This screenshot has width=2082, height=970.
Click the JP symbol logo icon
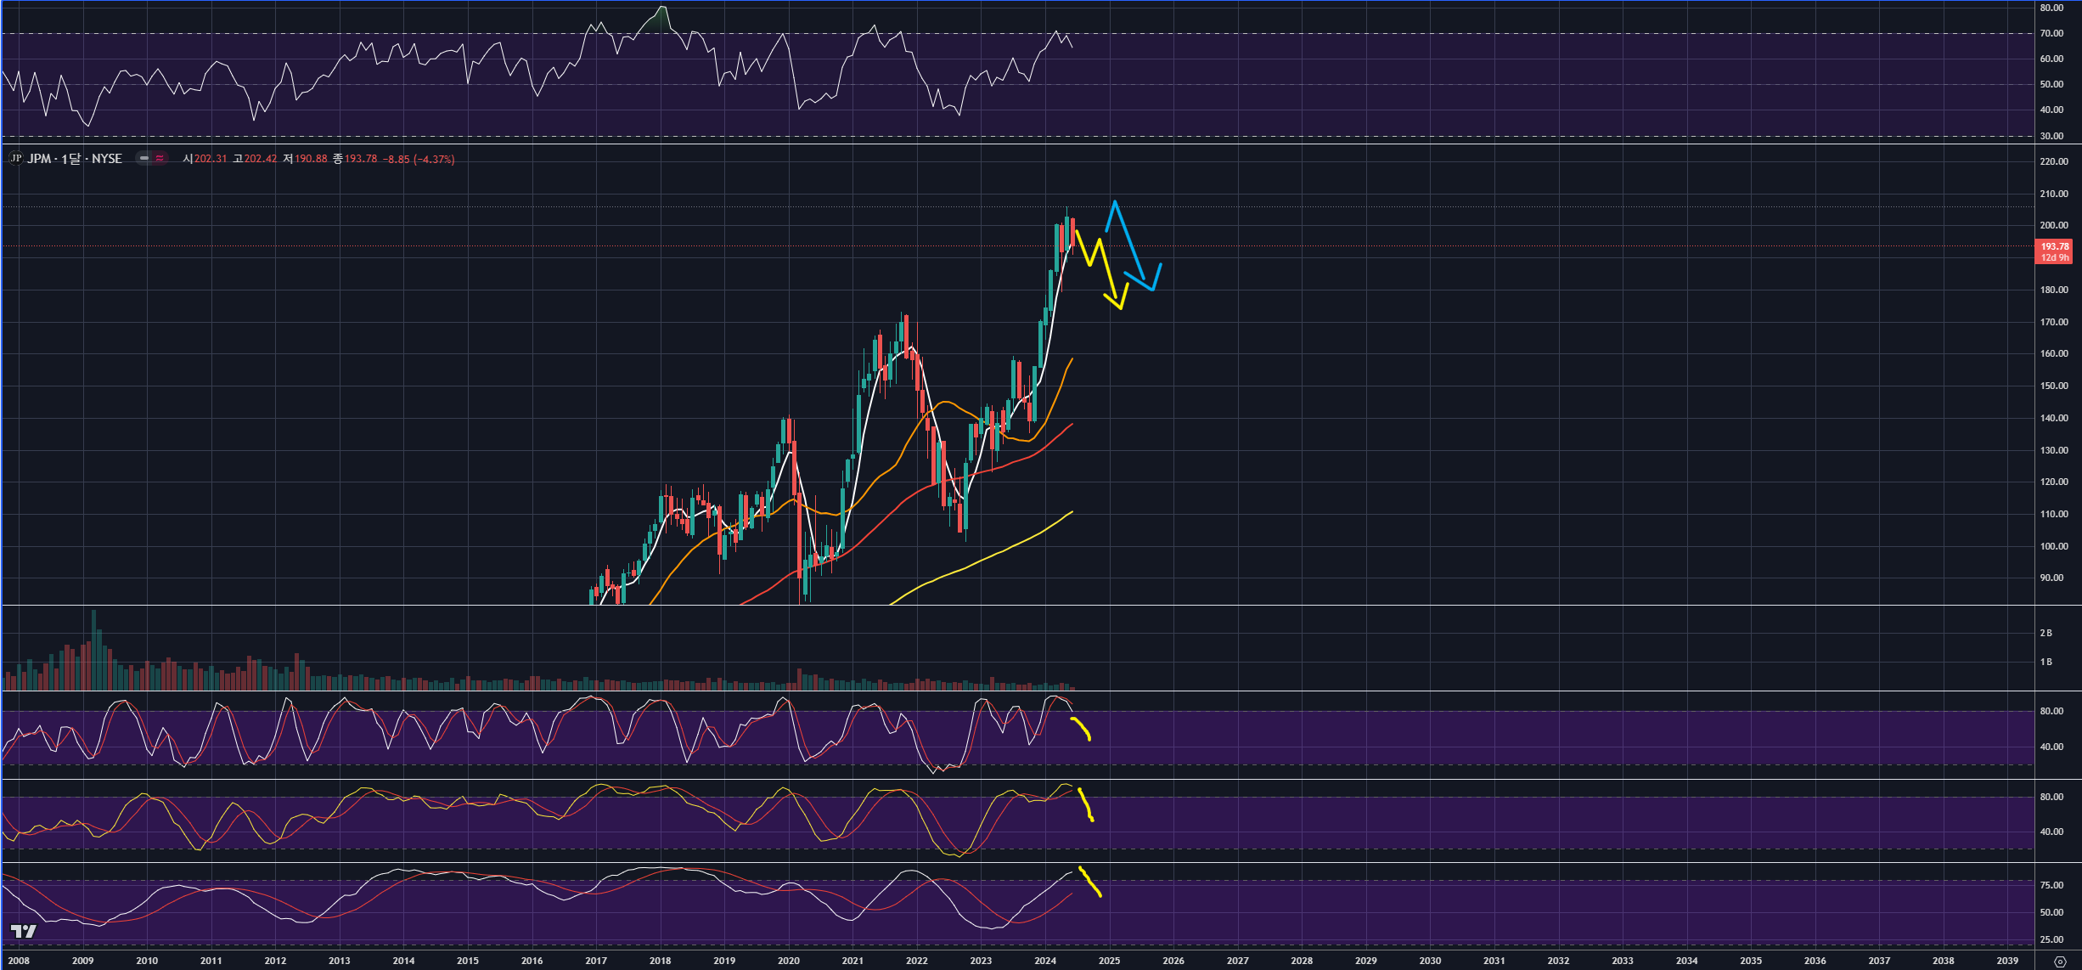point(15,159)
